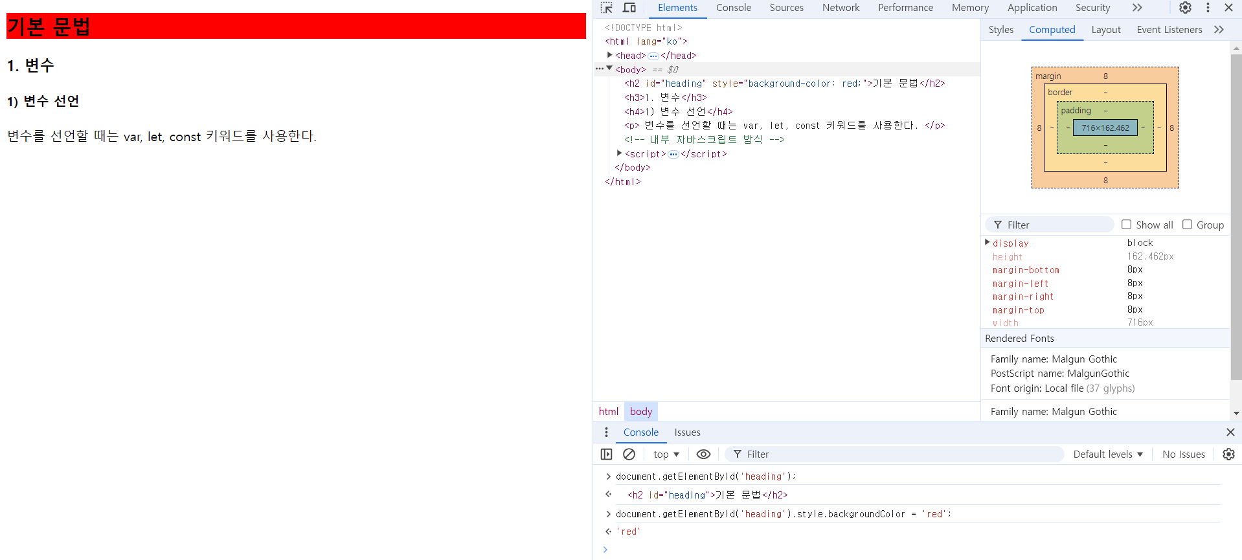Click the margin-left computed property

[x=1020, y=284]
